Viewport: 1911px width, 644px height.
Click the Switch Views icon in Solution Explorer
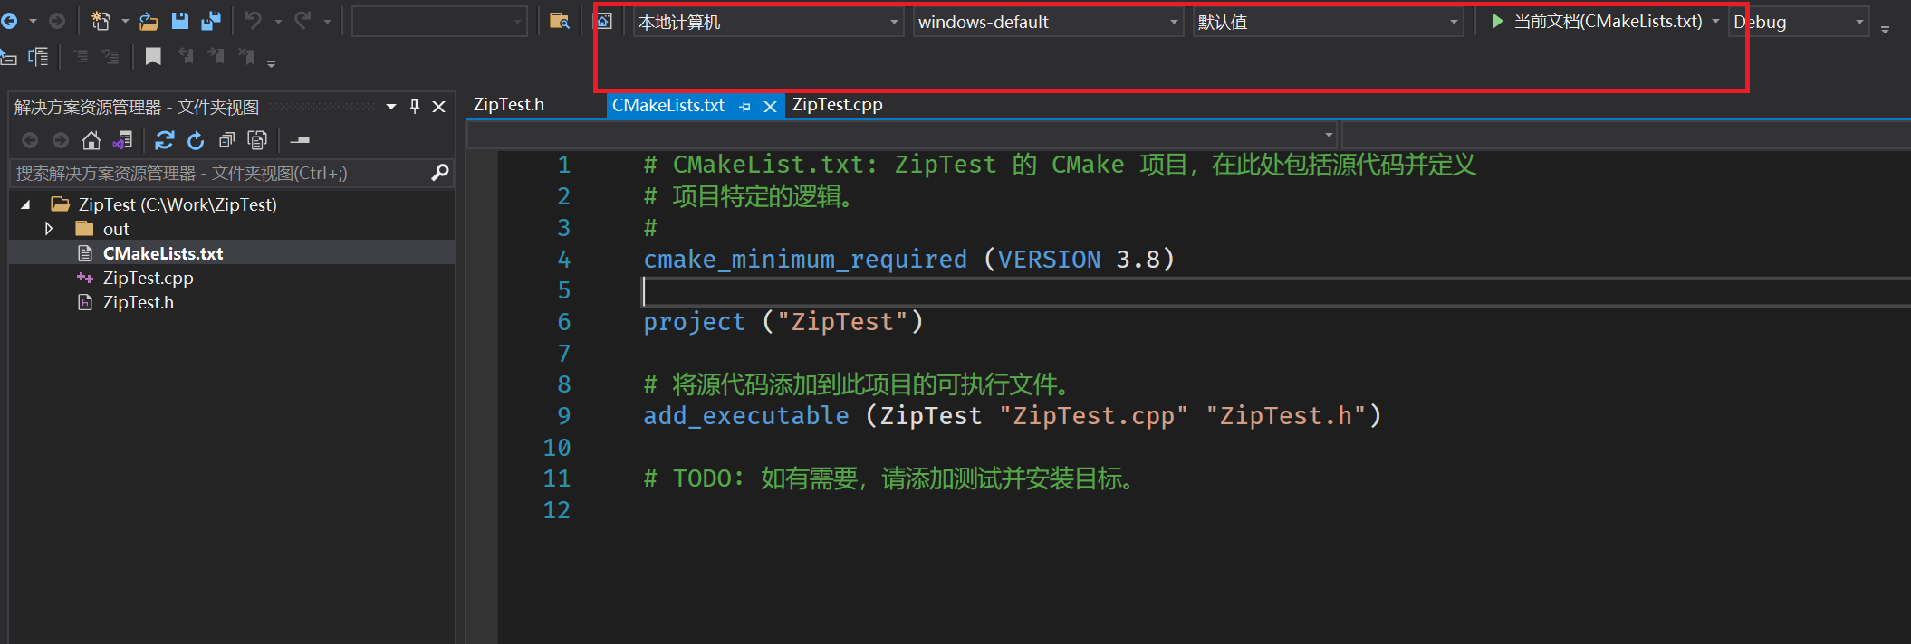click(x=122, y=140)
